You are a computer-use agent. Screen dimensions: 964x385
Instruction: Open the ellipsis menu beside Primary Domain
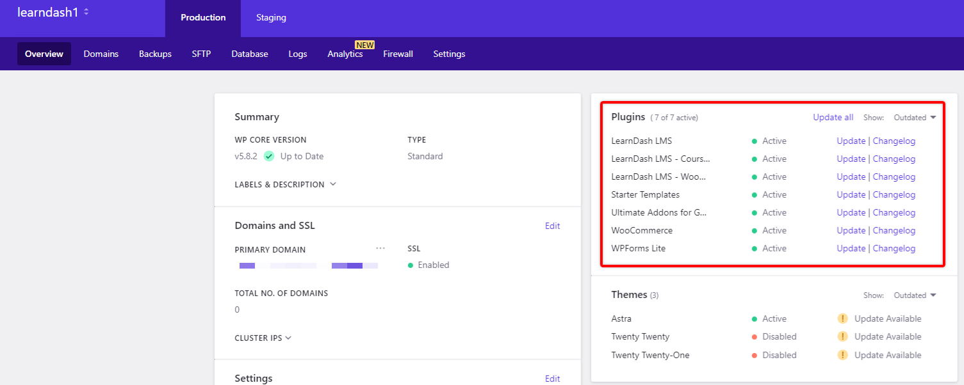[380, 248]
